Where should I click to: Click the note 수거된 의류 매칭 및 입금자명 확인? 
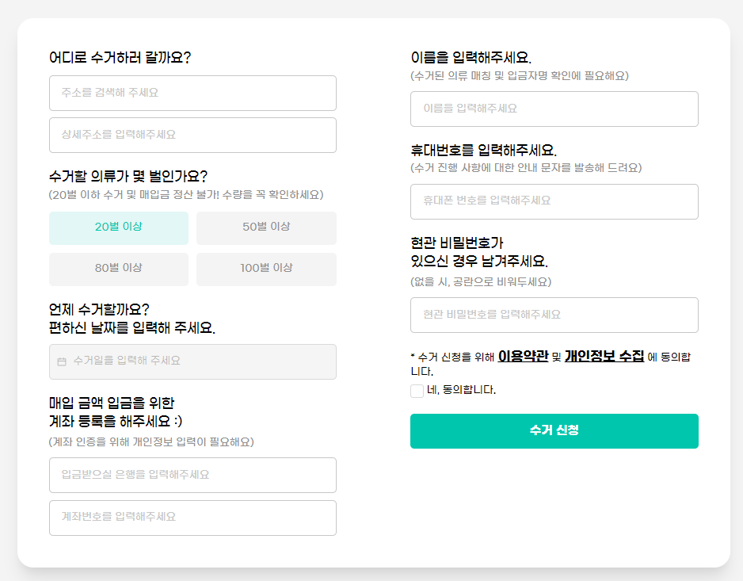[x=520, y=76]
